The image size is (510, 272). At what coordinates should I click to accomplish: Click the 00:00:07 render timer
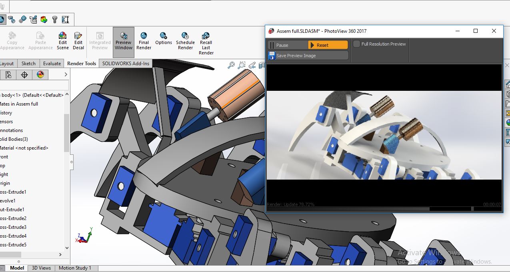pos(492,204)
